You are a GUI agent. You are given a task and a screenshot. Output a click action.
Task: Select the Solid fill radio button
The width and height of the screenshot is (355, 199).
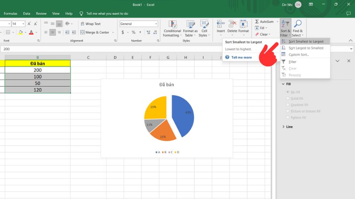point(287,98)
